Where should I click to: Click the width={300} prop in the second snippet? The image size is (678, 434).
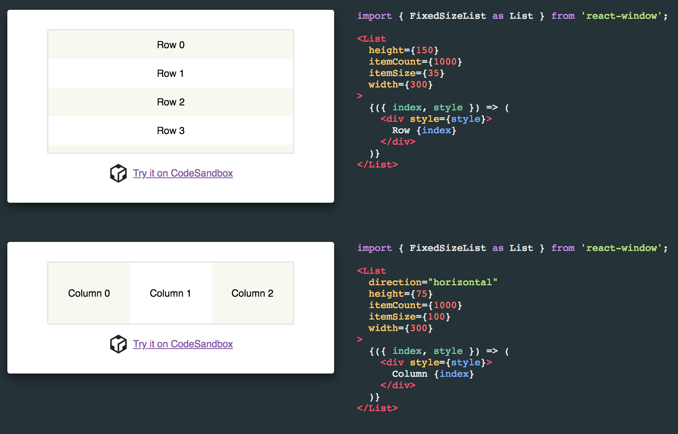tap(400, 328)
